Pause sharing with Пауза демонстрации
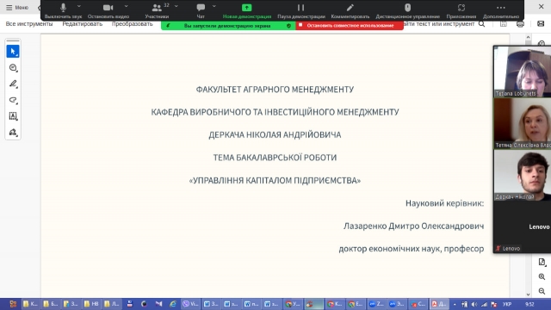551x310 pixels. click(x=300, y=10)
